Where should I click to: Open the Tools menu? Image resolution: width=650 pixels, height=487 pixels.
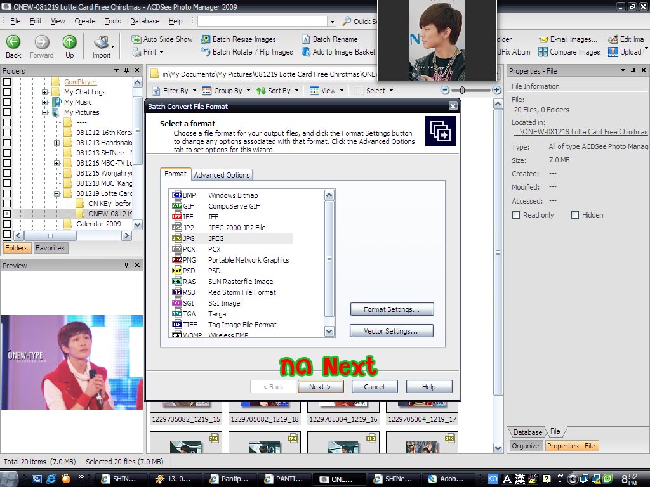113,21
